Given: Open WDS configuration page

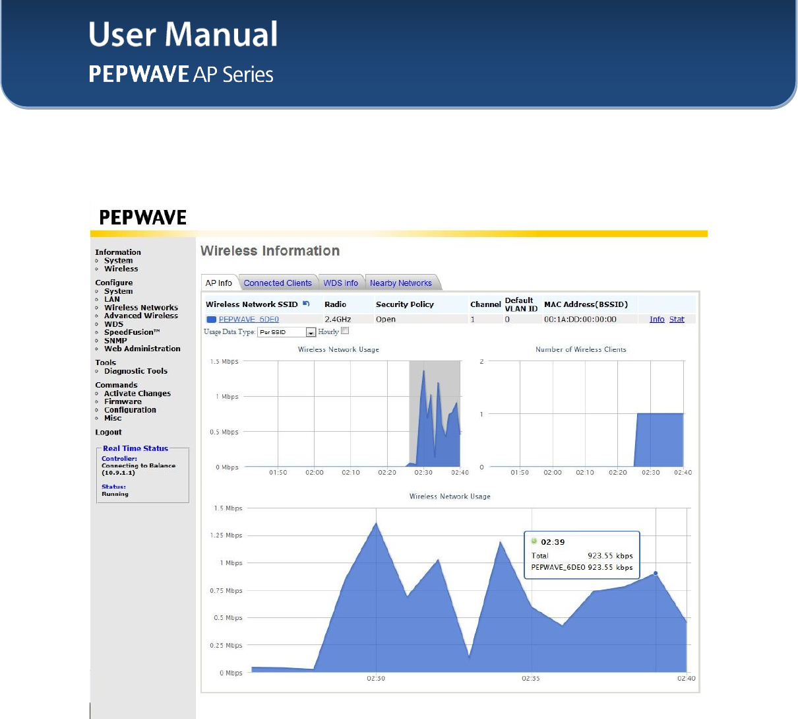Looking at the screenshot, I should pyautogui.click(x=113, y=324).
